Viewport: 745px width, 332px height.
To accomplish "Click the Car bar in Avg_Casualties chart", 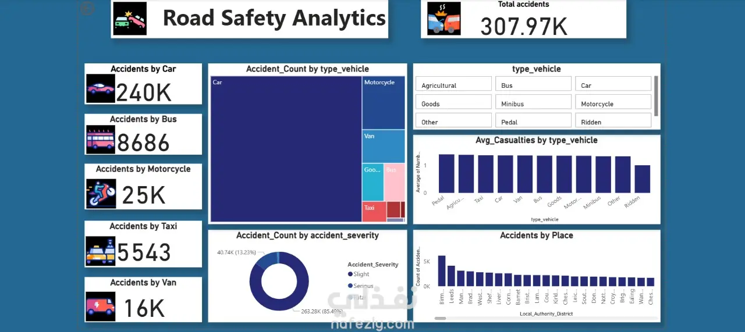I will click(x=505, y=174).
